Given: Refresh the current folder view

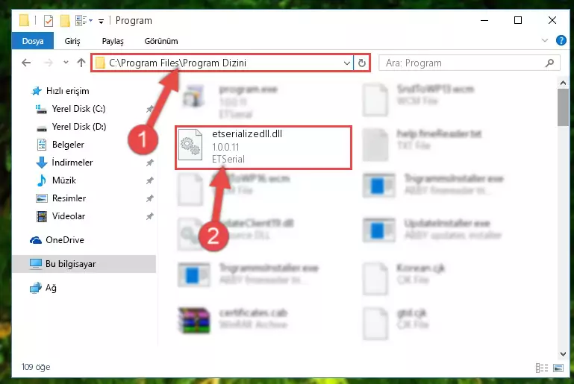Looking at the screenshot, I should pos(362,63).
